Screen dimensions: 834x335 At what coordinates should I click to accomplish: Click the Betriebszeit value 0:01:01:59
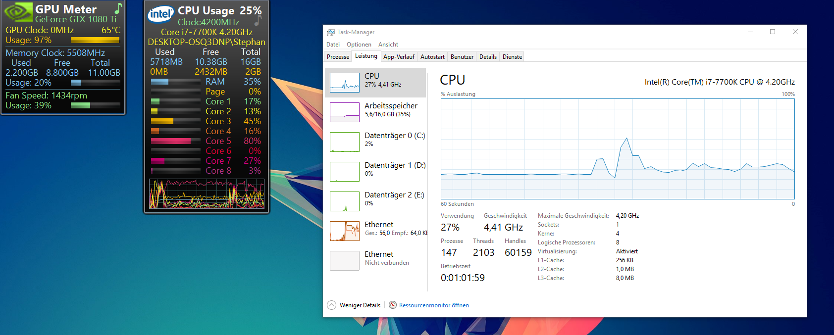[x=463, y=278]
